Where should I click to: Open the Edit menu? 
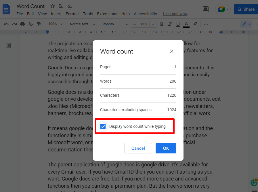pos(30,14)
